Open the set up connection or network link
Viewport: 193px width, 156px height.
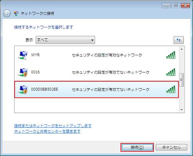[x=53, y=126]
